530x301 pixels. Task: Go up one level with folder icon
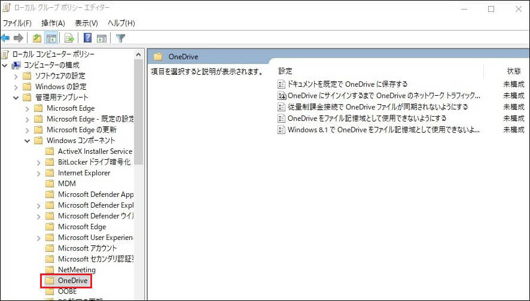(37, 38)
